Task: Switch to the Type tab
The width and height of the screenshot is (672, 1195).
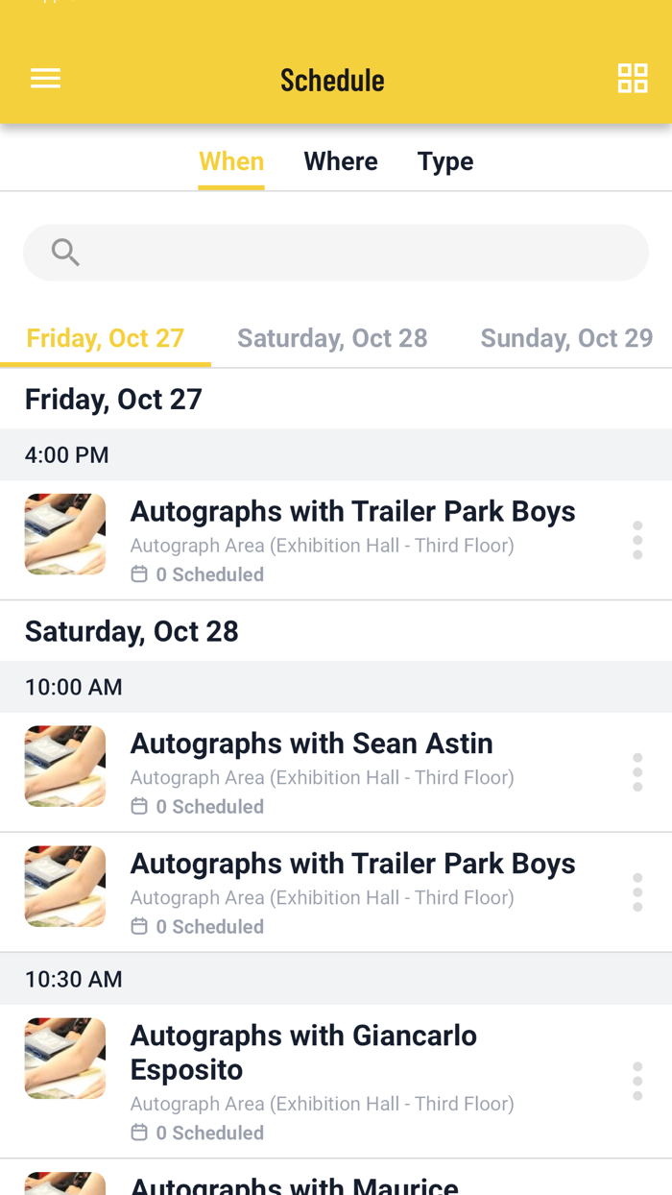Action: coord(445,161)
